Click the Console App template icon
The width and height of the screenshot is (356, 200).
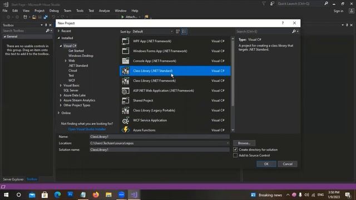(125, 61)
